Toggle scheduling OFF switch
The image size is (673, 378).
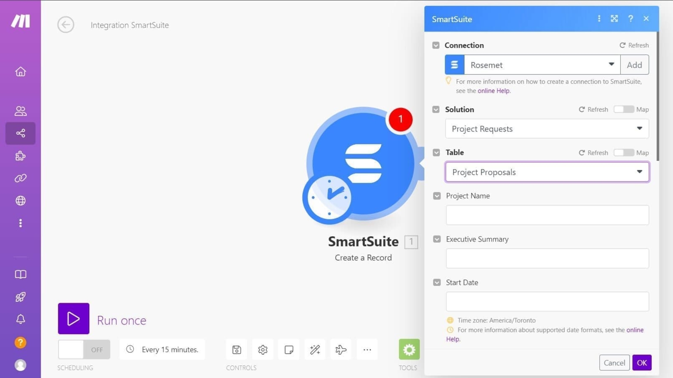pos(84,349)
